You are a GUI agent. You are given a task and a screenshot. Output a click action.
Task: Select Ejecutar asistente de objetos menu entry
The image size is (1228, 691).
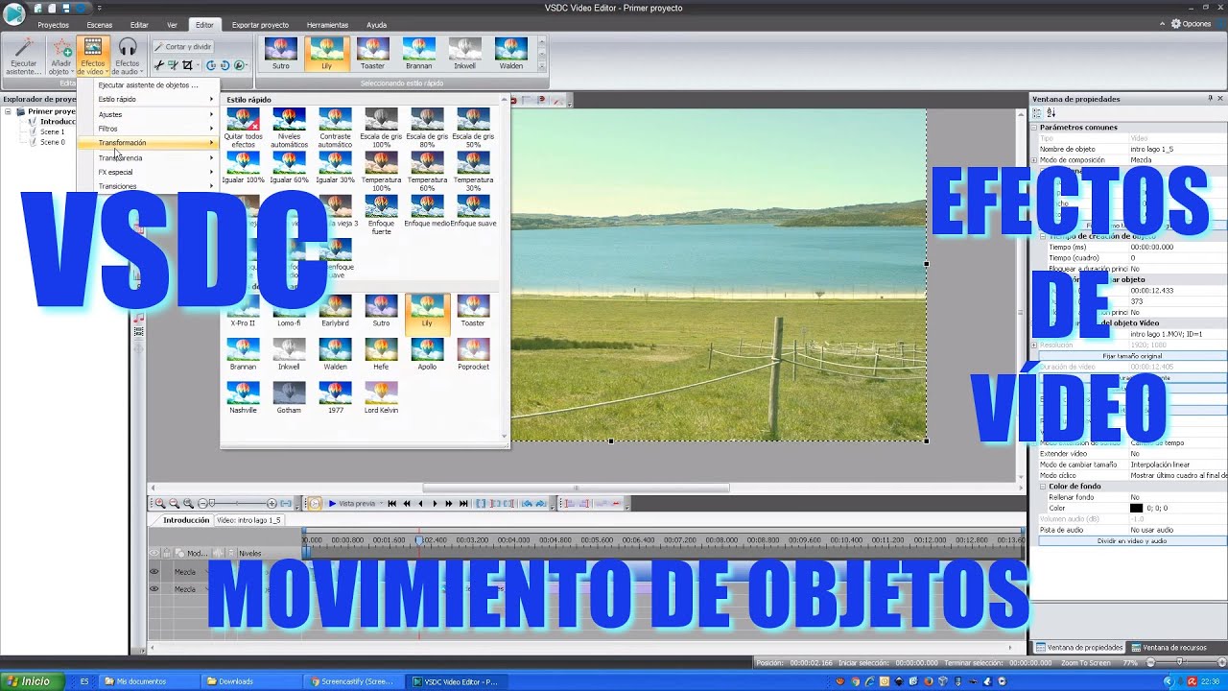(149, 84)
